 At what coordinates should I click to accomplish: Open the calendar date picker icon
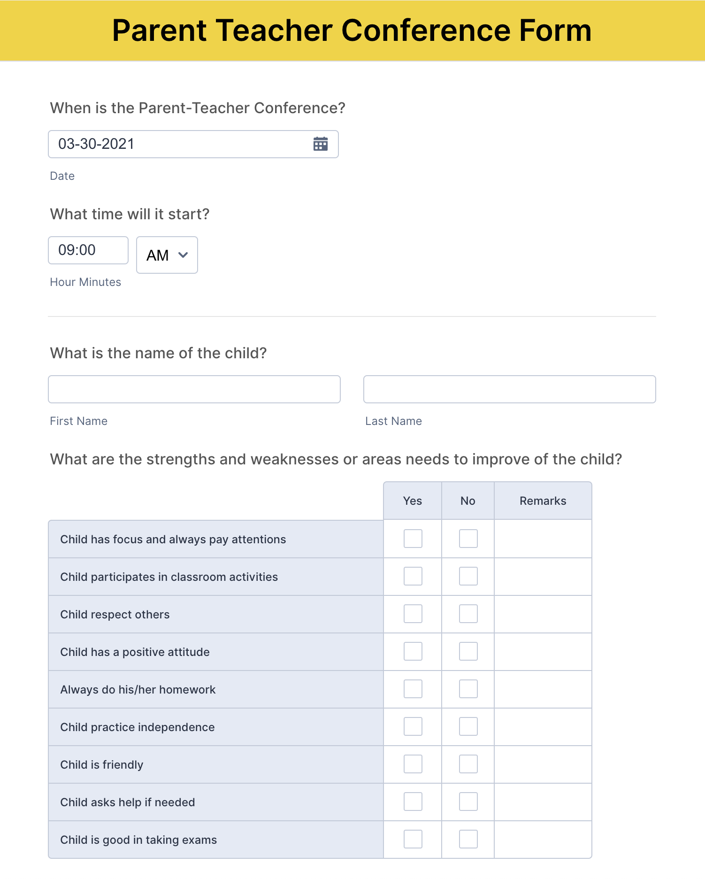[x=321, y=144]
